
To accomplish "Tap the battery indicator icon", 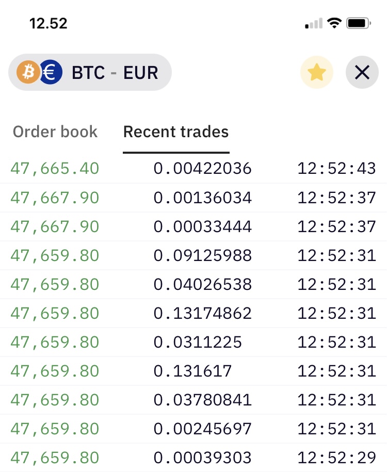I will (x=359, y=23).
